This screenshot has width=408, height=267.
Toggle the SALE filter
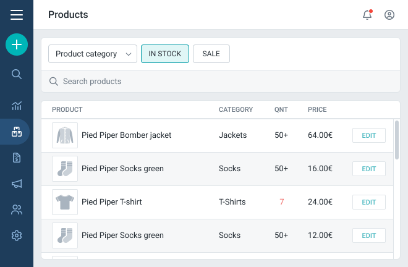pyautogui.click(x=211, y=54)
